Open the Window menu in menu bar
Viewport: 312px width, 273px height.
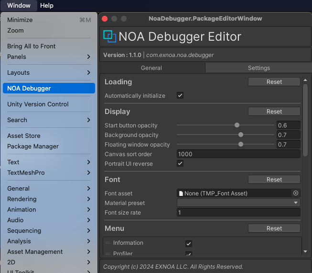point(19,5)
